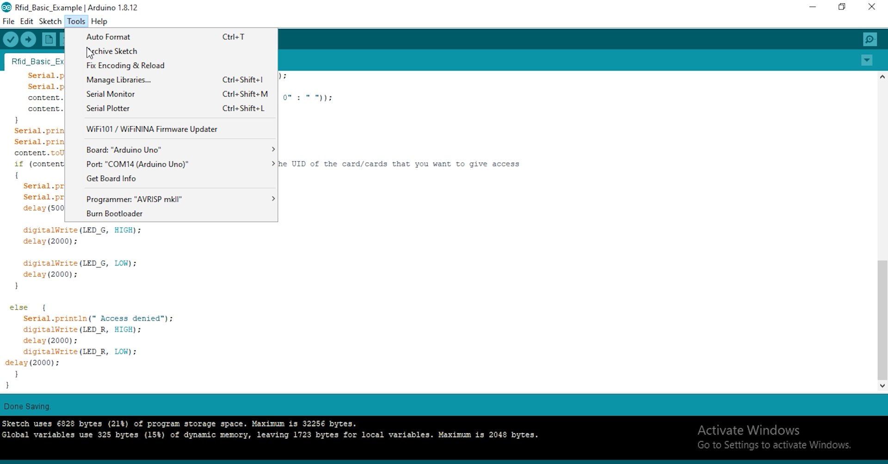The width and height of the screenshot is (888, 464).
Task: Select Auto Format from Tools menu
Action: pyautogui.click(x=108, y=37)
